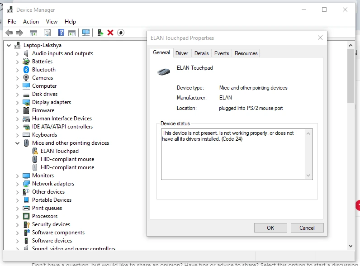Click the red X Uninstall device icon
Screen dimensions: 360x266
(110, 33)
